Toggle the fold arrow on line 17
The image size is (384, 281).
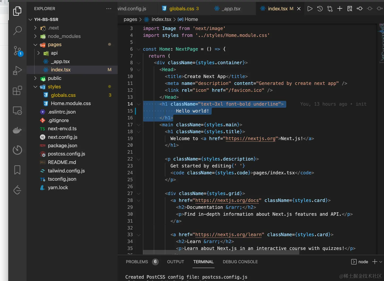(x=139, y=125)
